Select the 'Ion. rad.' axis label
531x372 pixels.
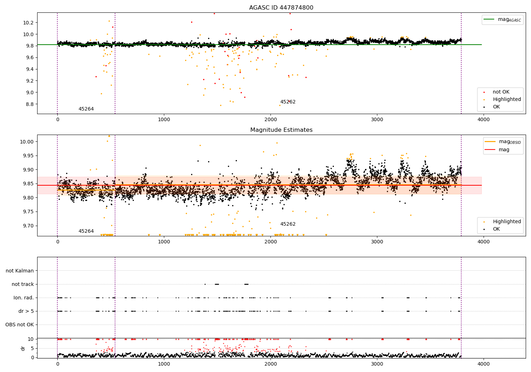click(24, 298)
